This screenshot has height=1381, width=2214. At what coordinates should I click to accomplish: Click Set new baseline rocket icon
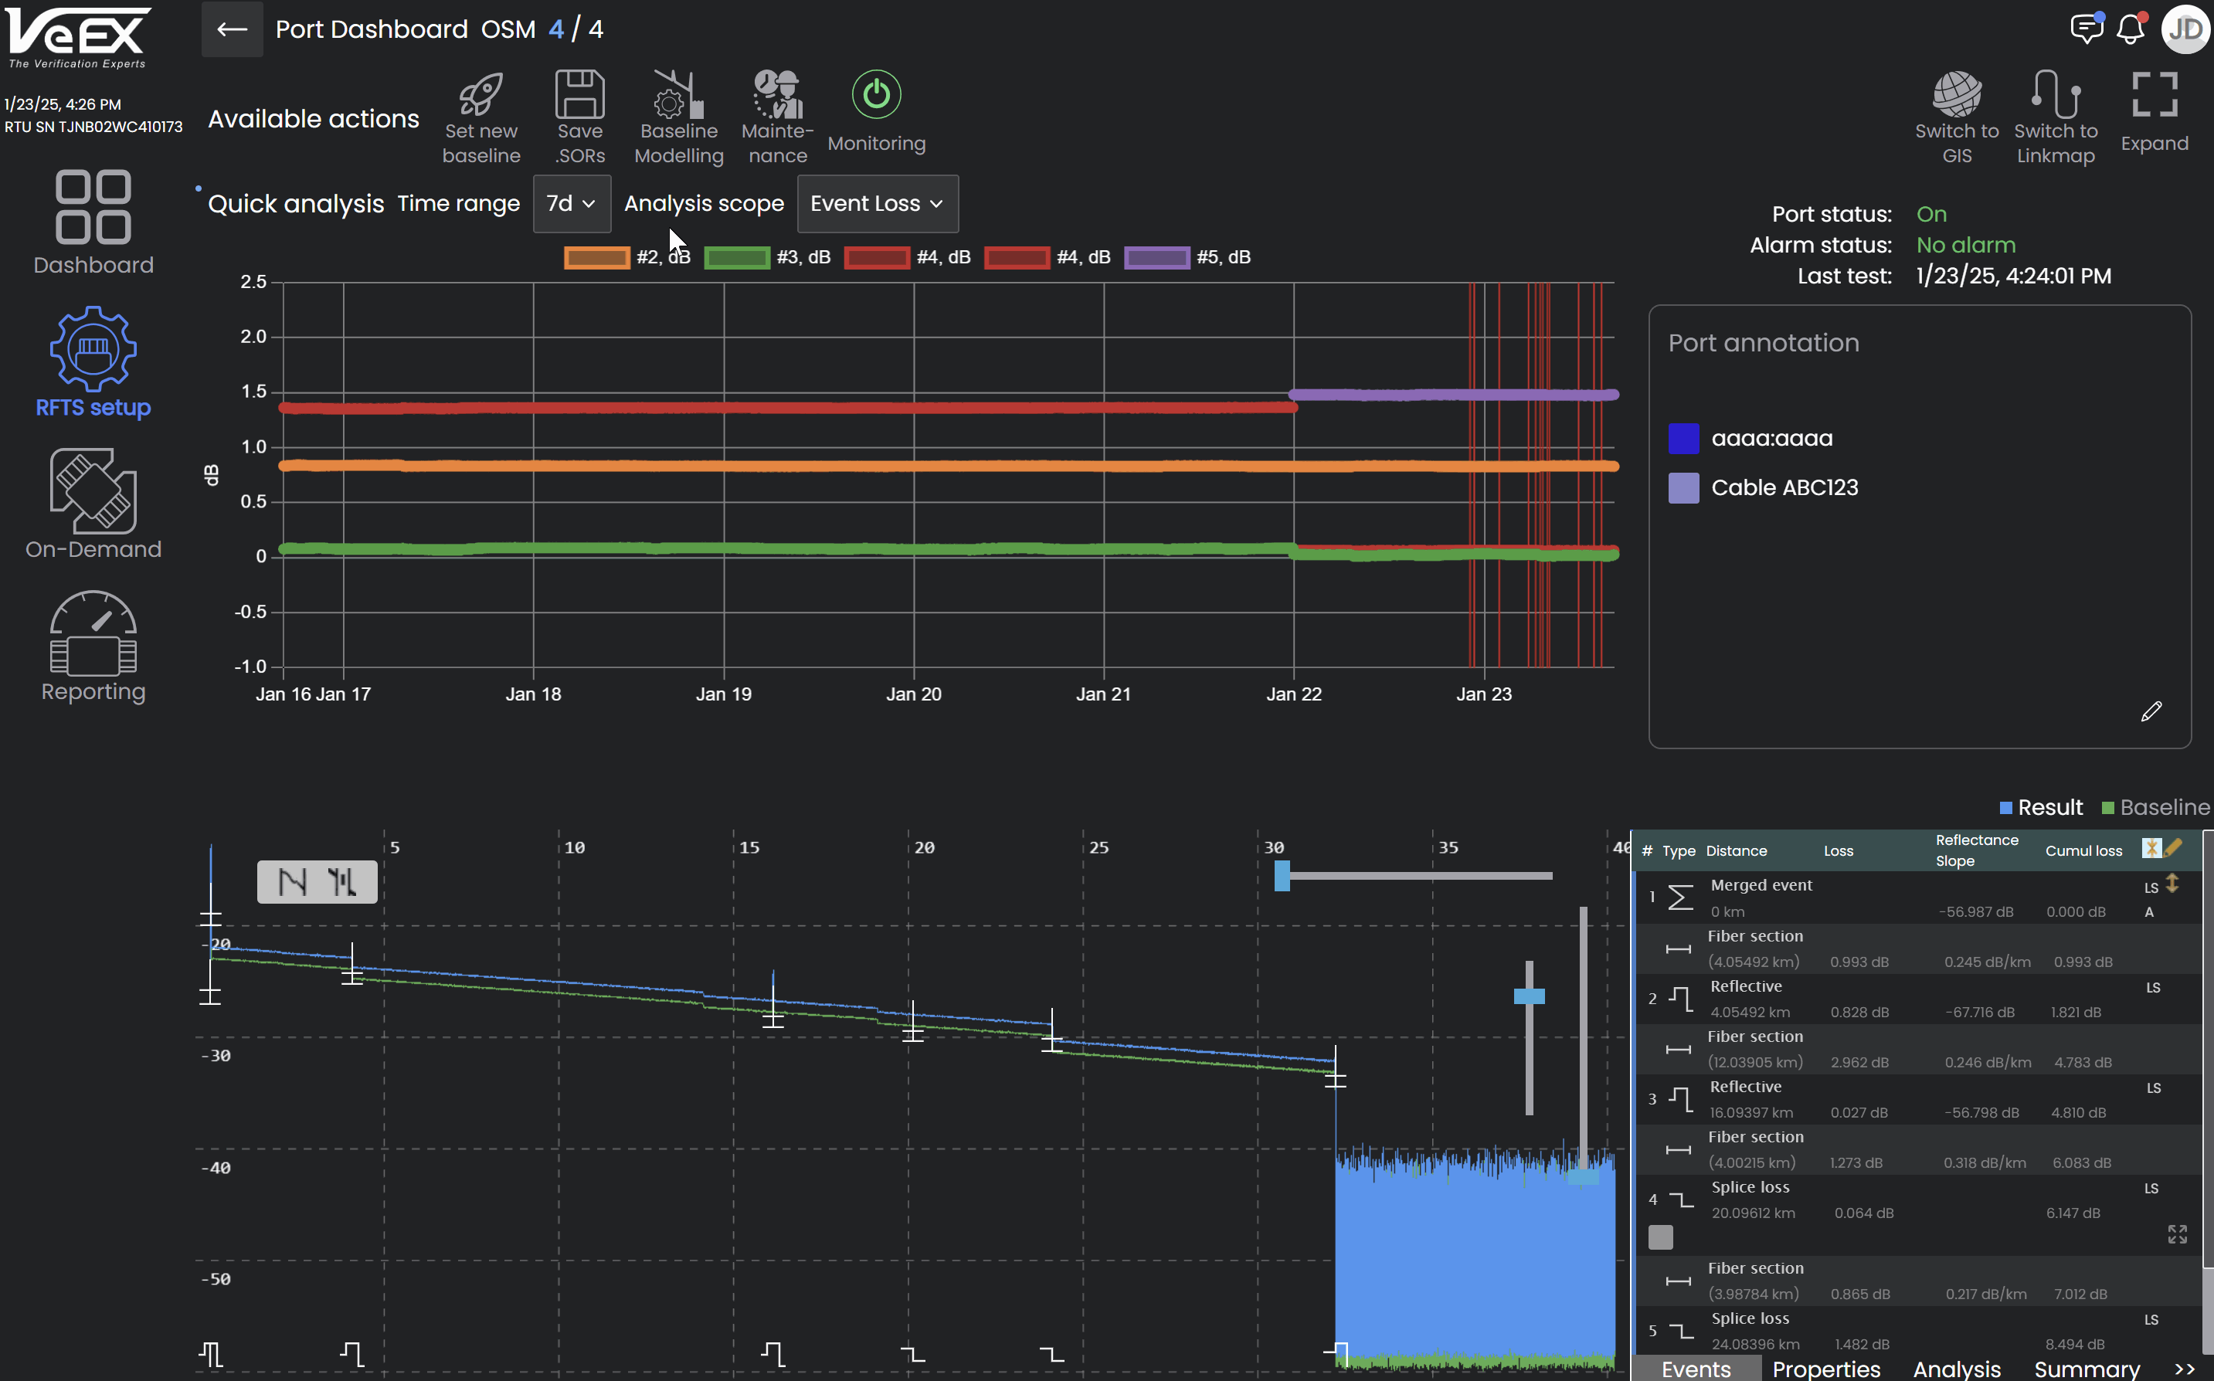tap(480, 95)
